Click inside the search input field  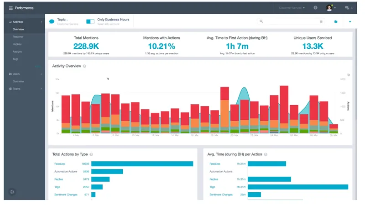click(x=291, y=21)
